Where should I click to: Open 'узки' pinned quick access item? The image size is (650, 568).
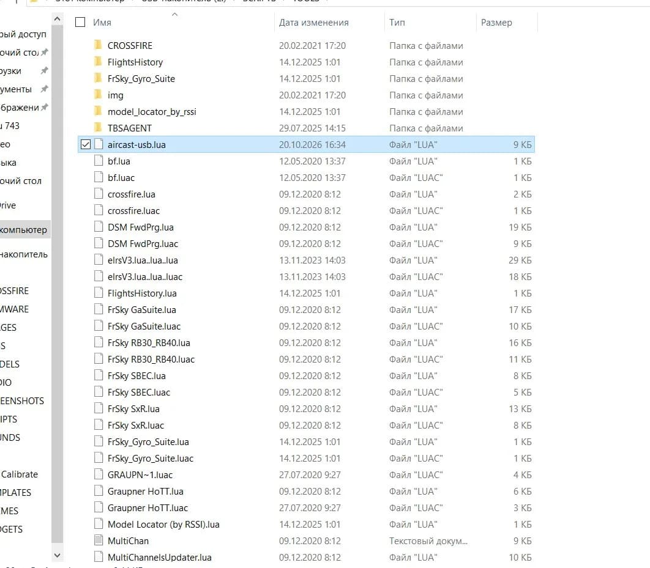coord(11,71)
